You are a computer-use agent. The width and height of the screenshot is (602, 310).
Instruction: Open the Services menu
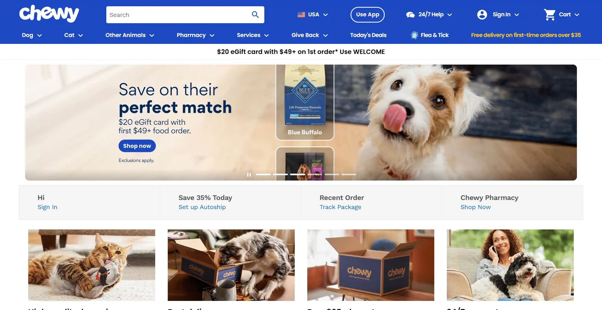253,35
